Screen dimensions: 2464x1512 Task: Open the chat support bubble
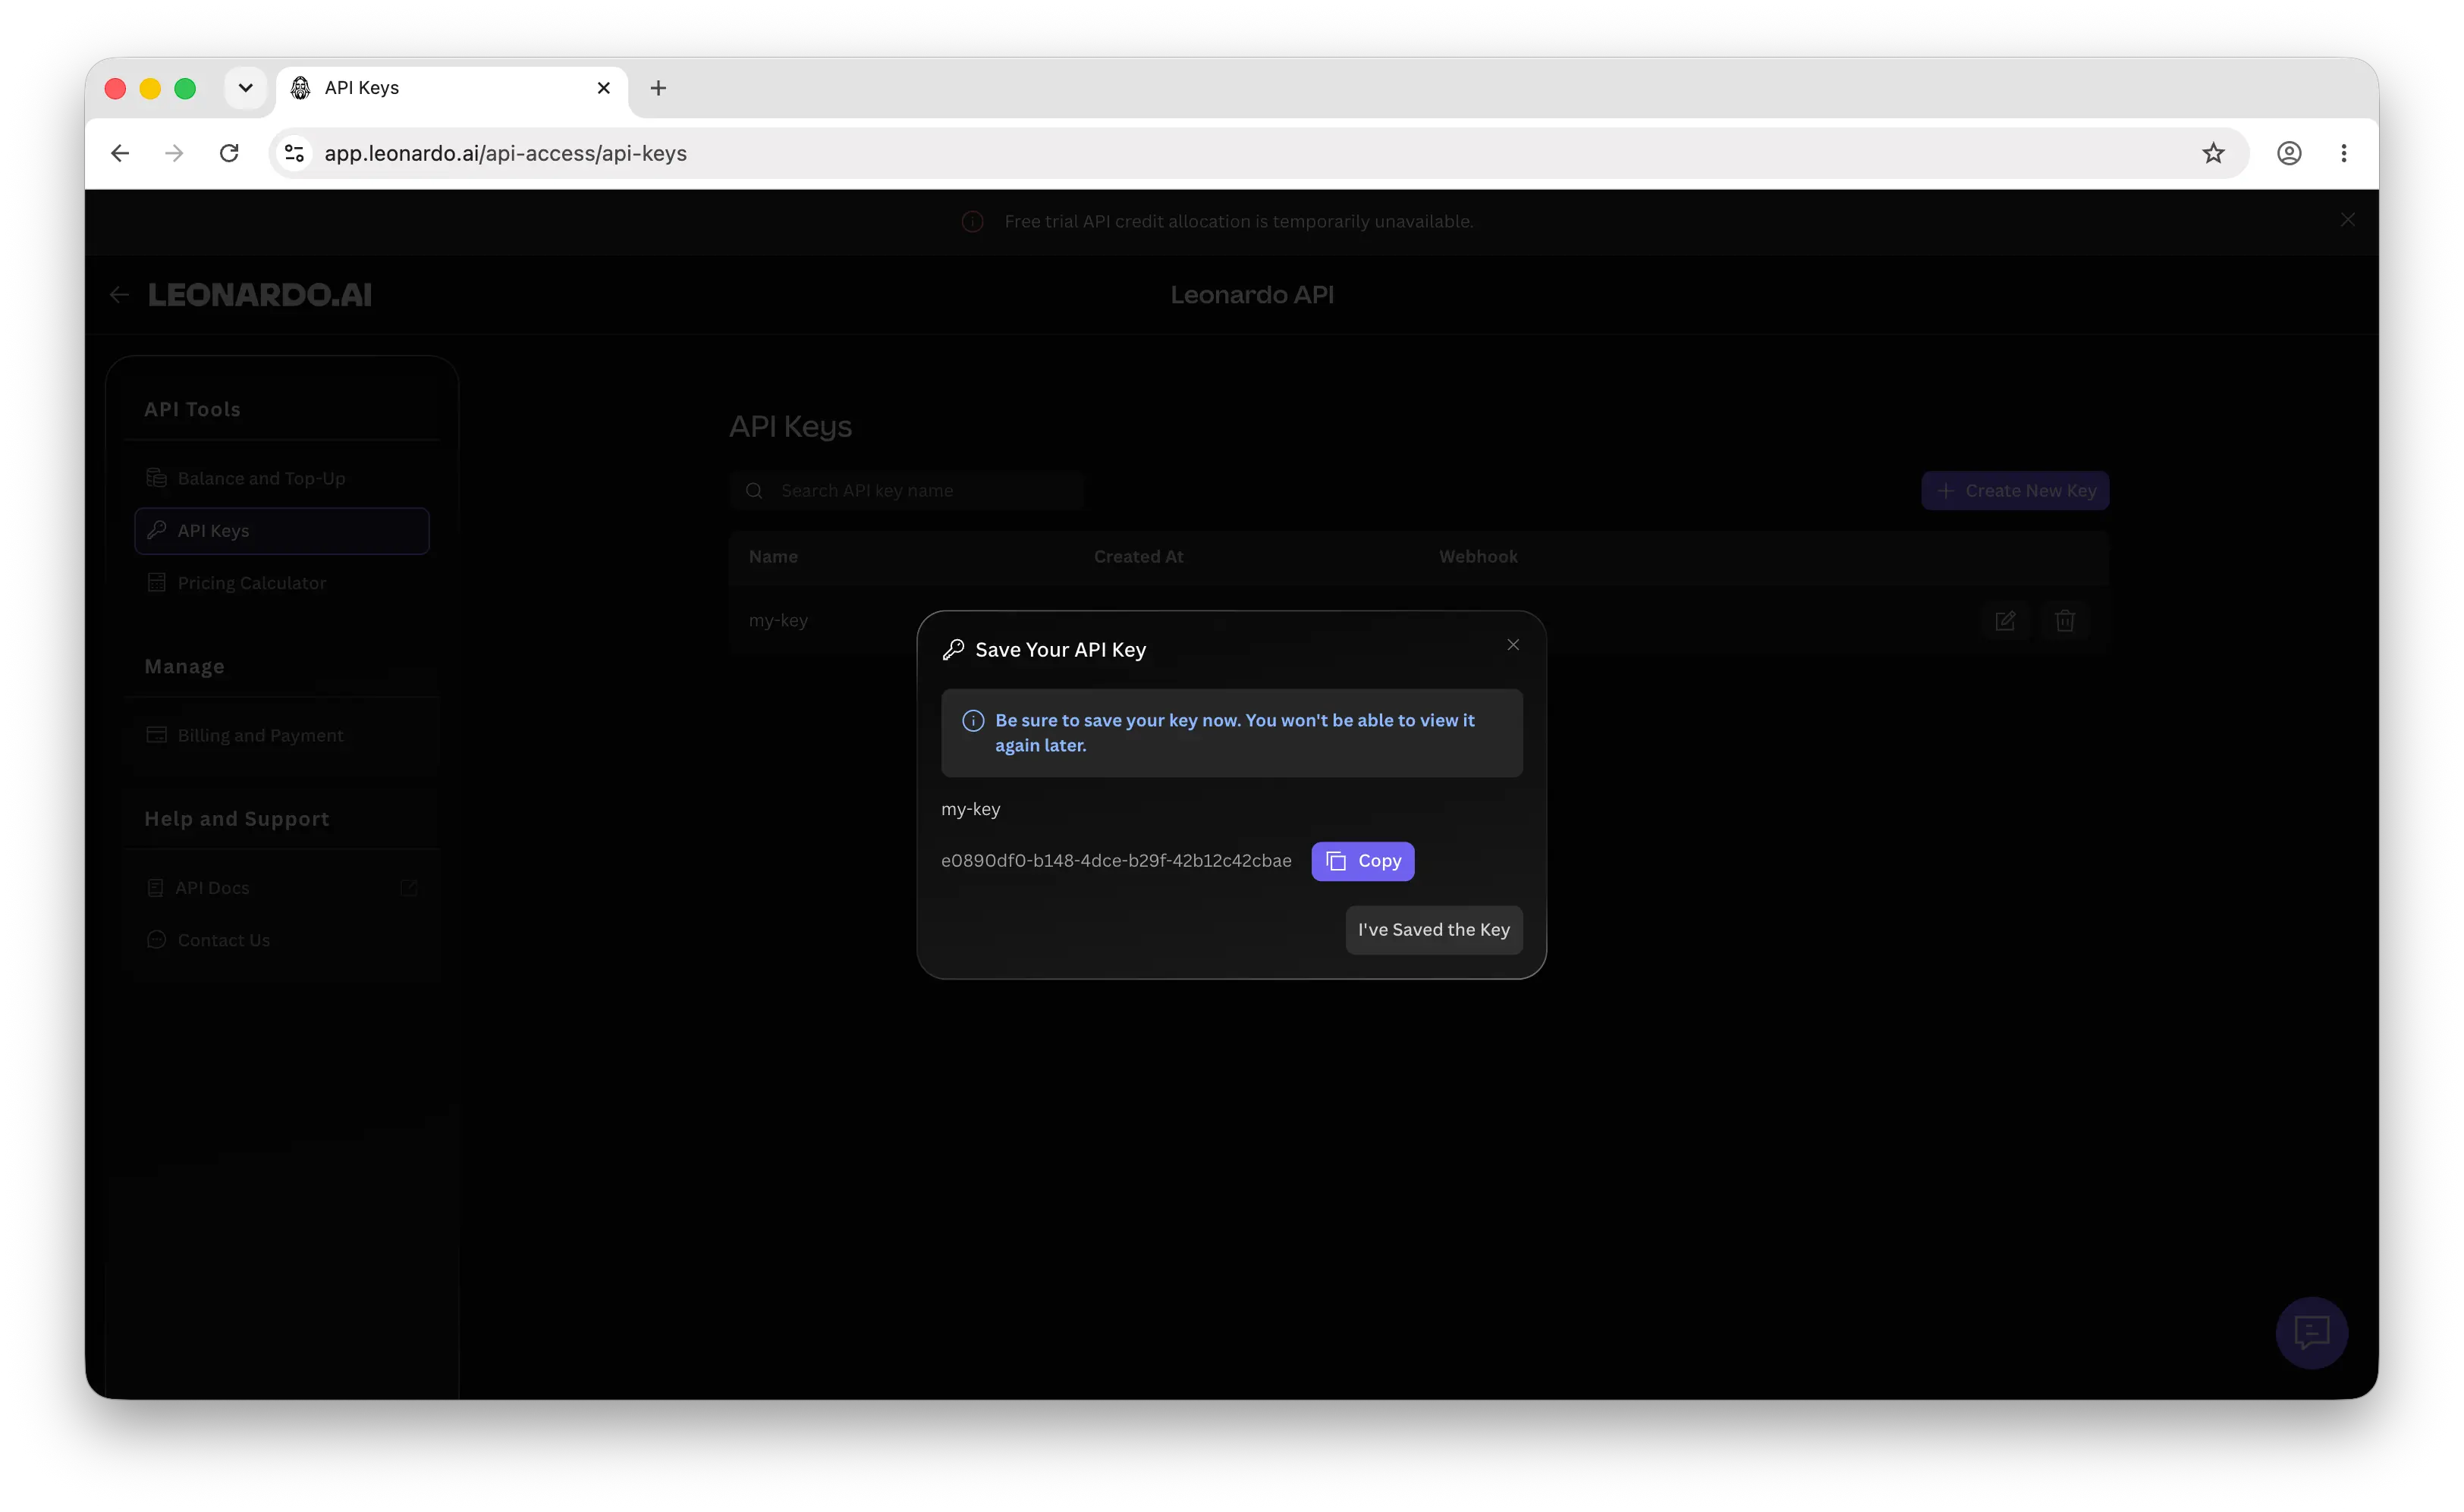[x=2311, y=1333]
